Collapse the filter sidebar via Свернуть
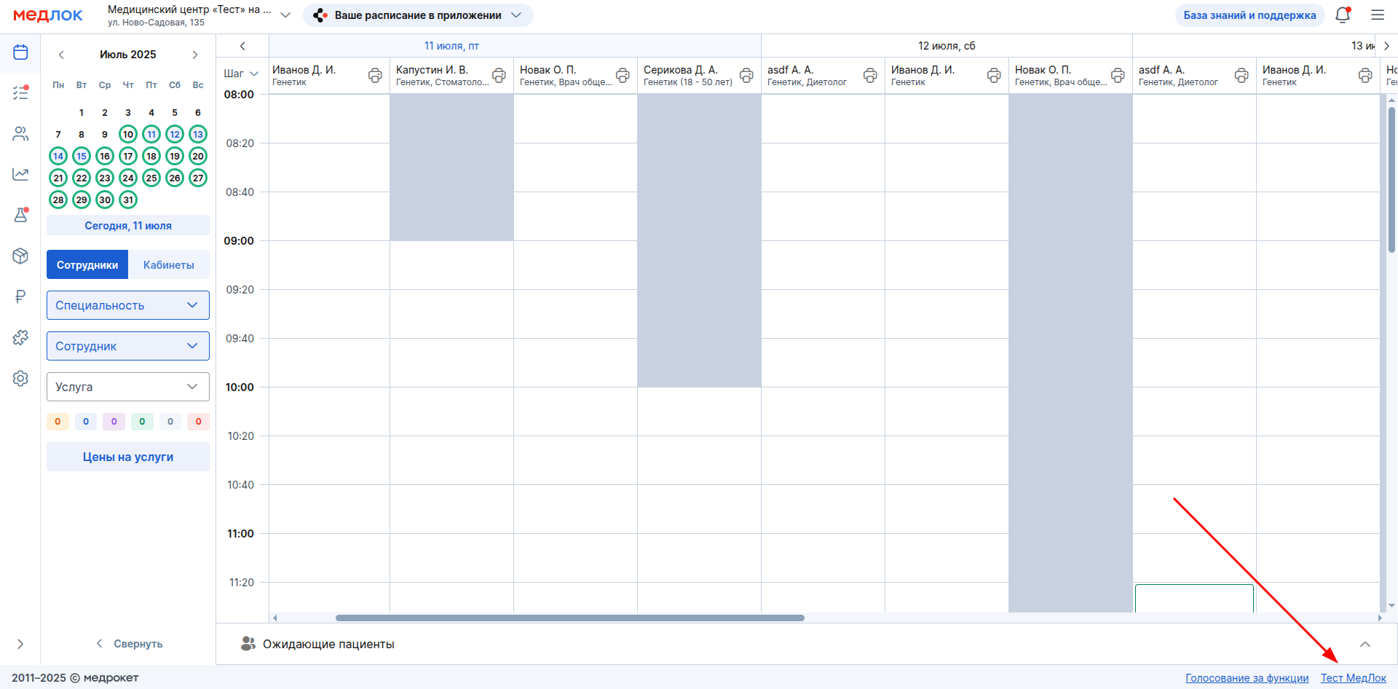Screen dimensions: 1398x689 point(130,644)
